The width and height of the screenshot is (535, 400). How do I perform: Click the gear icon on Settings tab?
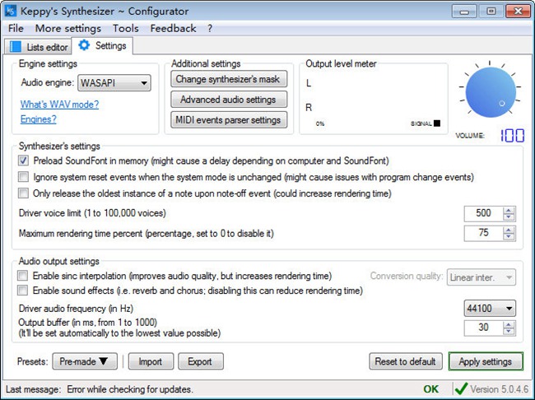(84, 45)
